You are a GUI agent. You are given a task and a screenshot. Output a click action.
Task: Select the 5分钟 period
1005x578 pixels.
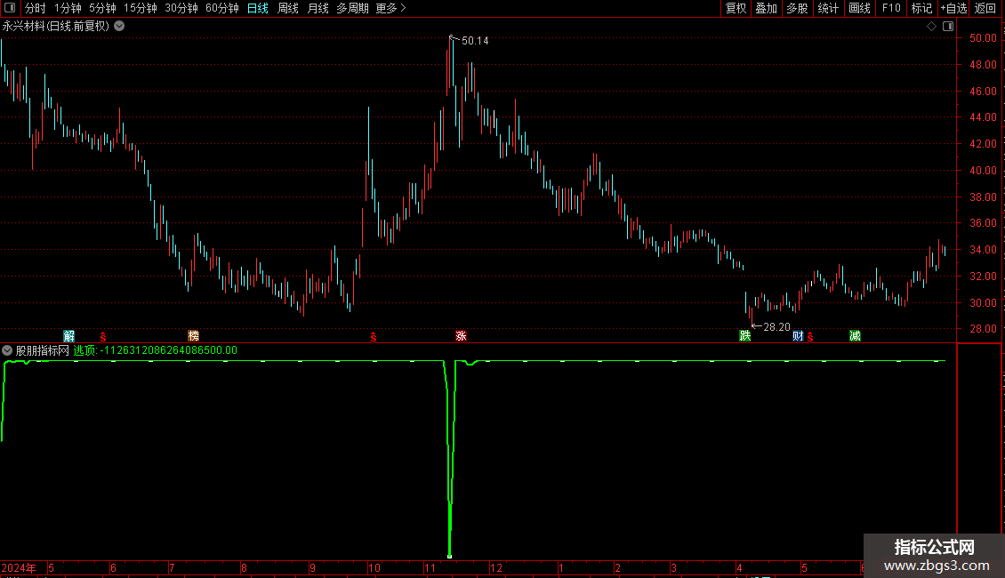102,8
